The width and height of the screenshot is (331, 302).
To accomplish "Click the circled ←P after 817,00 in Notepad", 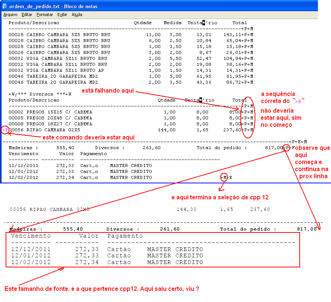I will pos(287,148).
